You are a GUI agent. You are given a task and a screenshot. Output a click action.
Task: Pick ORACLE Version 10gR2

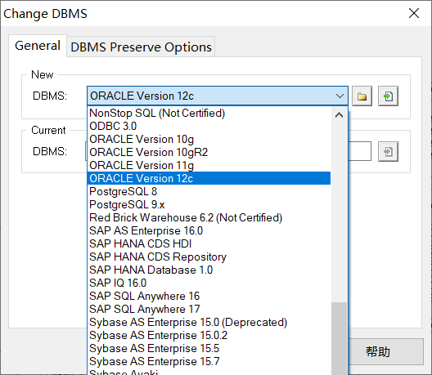click(209, 152)
